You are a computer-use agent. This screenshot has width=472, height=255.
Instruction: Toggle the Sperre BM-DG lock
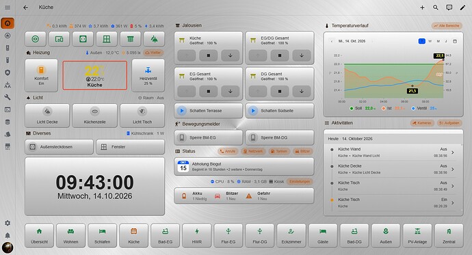click(x=280, y=137)
